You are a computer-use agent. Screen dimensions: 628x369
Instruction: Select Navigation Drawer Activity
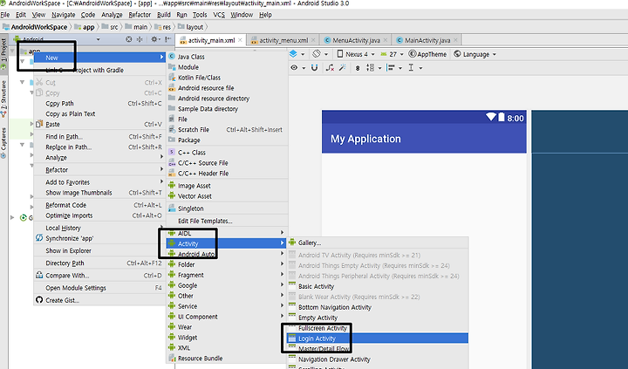(378, 359)
